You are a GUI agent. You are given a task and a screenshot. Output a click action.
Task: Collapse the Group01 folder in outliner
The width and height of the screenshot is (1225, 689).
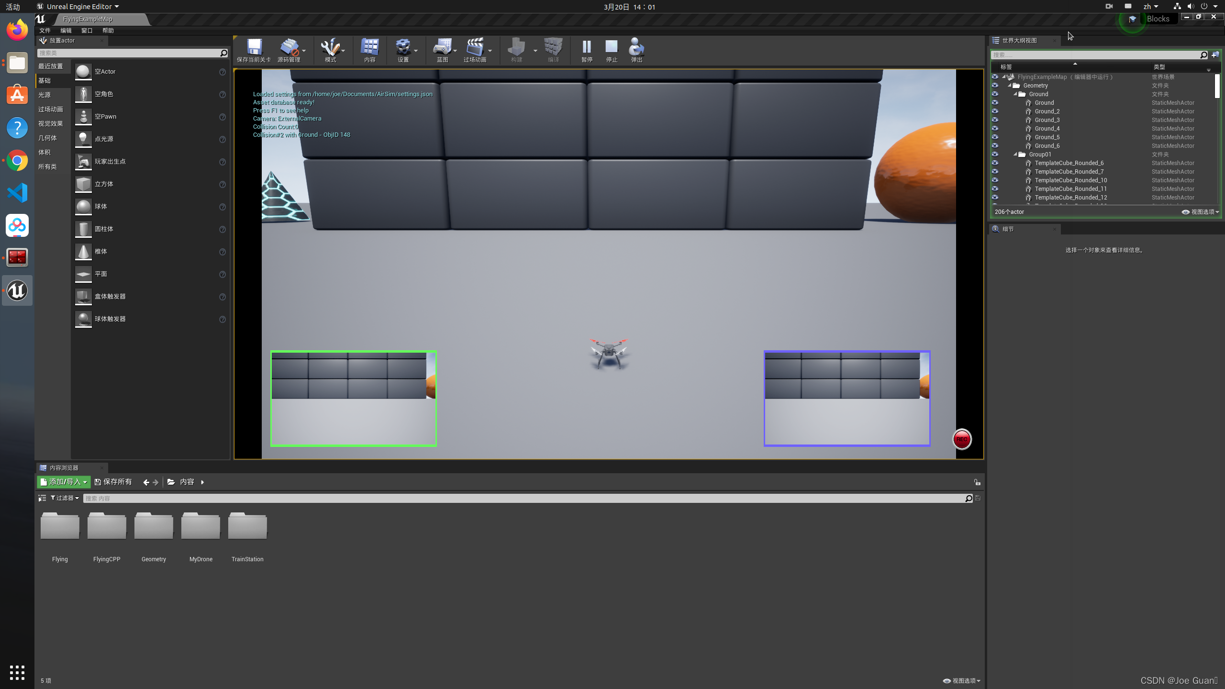[1015, 155]
